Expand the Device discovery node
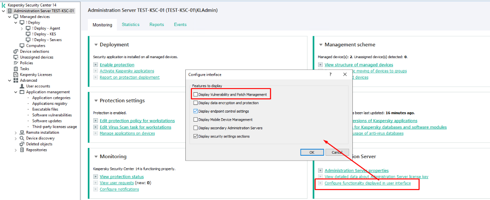The width and height of the screenshot is (490, 200). coord(16,138)
